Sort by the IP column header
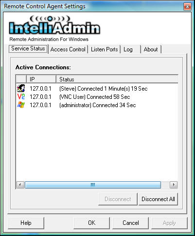The height and width of the screenshot is (236, 195). [41, 79]
